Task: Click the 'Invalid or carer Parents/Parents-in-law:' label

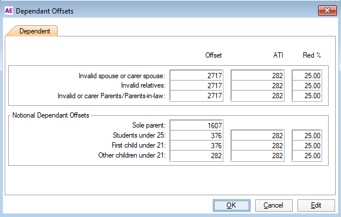Action: (111, 96)
